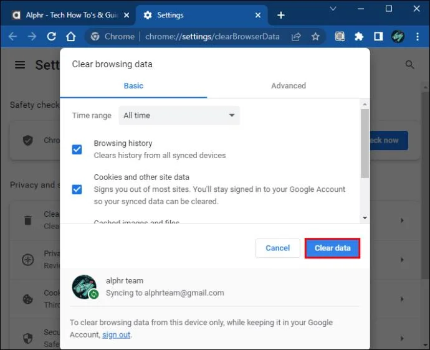This screenshot has width=430, height=350.
Task: Switch to the Advanced tab
Action: (289, 86)
